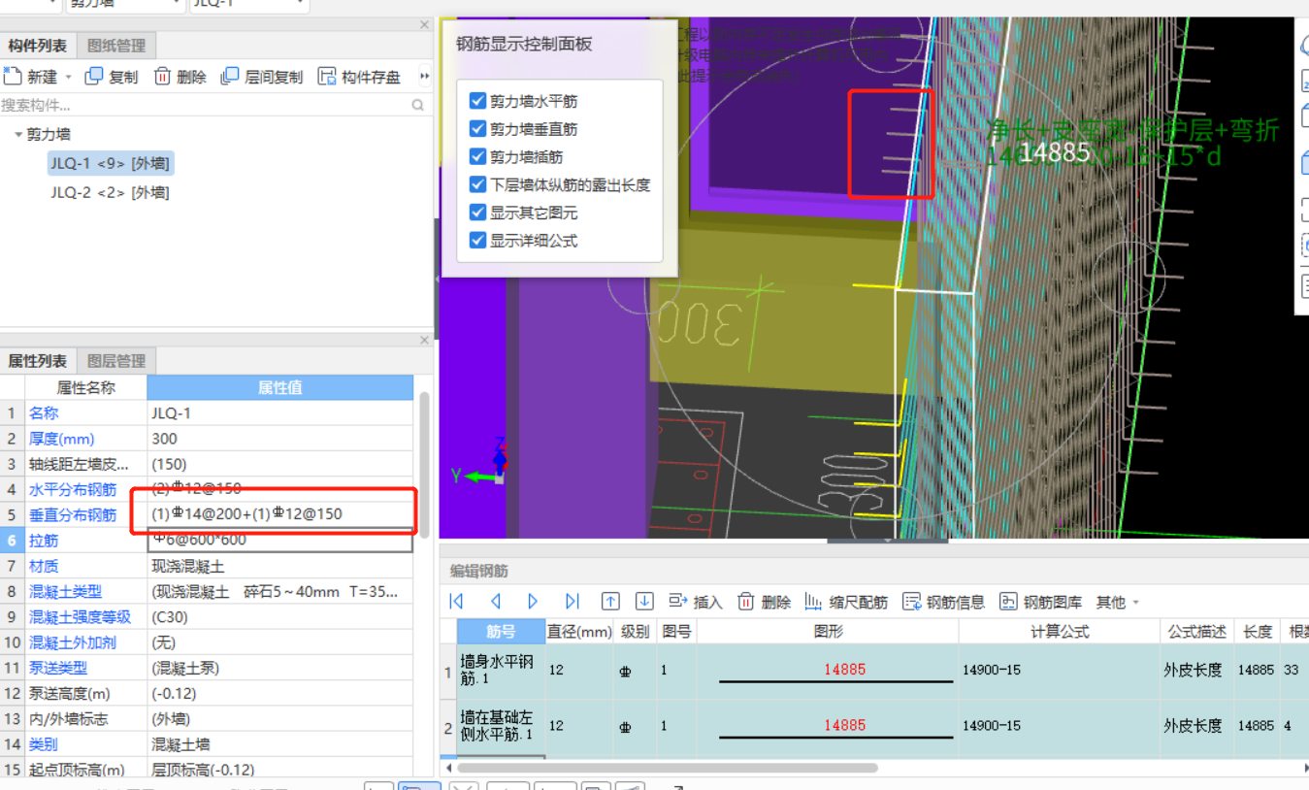
Task: Click the 公式描述 column header
Action: [1198, 631]
